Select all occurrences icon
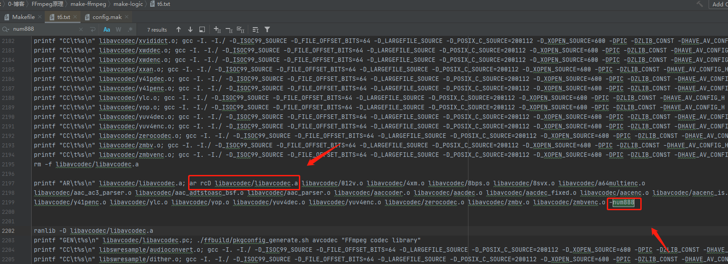 (241, 29)
